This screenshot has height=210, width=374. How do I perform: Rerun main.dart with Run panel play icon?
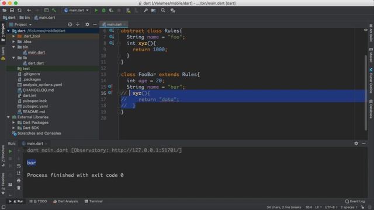11,151
